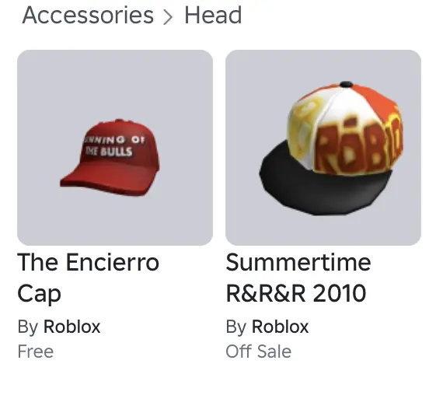
Task: Open The Encierro Cap item thumbnail
Action: coord(115,148)
